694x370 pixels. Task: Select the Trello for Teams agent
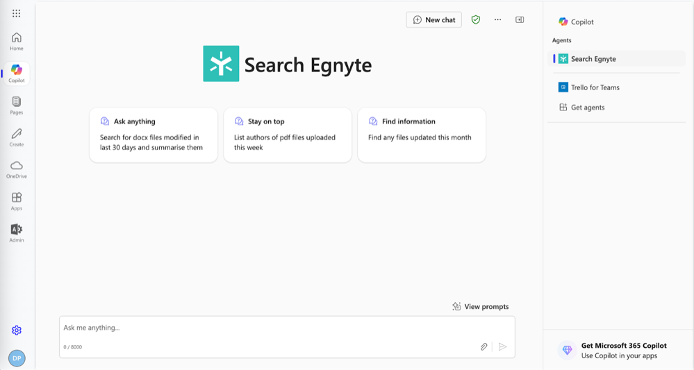(617, 87)
